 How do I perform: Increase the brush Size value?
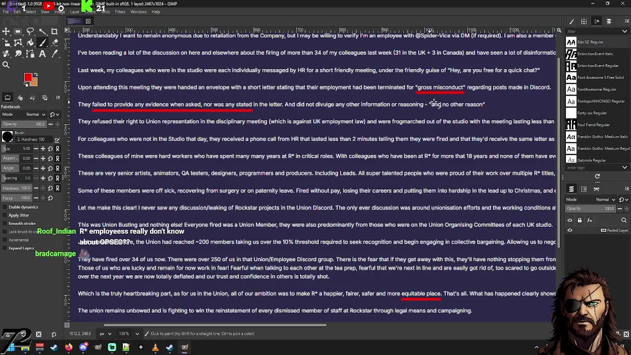(42, 147)
